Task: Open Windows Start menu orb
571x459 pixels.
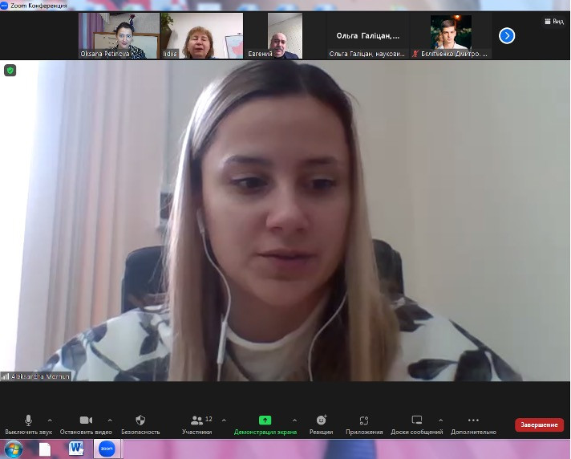Action: 13,449
